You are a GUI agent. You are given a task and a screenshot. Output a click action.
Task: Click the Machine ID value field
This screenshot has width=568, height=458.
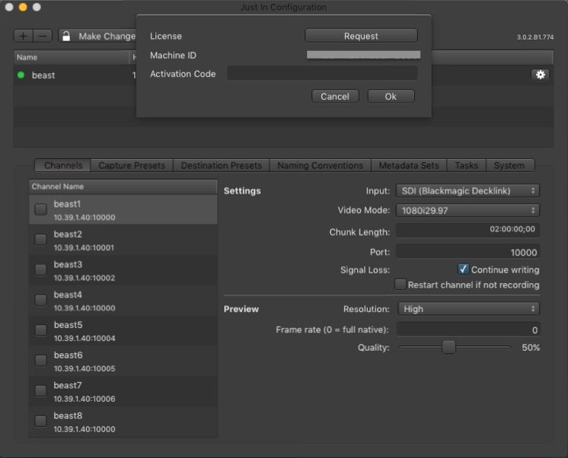363,55
